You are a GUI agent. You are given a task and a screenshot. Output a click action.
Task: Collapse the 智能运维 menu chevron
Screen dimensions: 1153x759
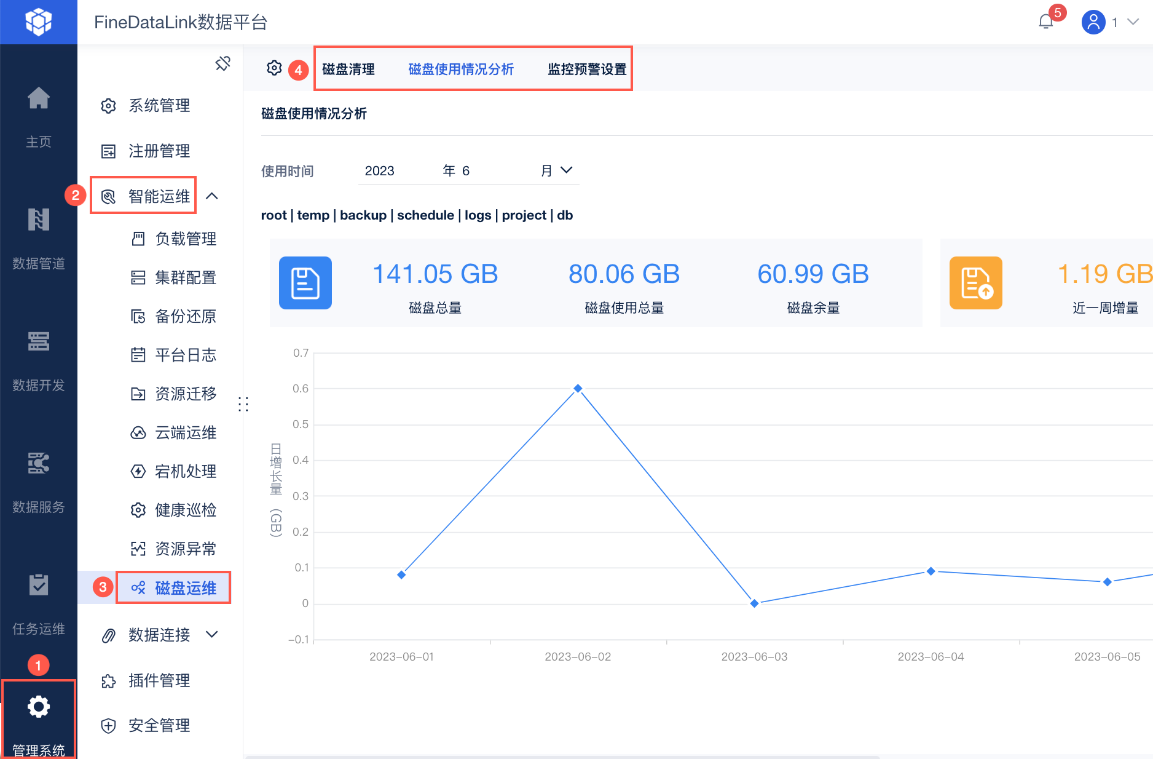212,196
